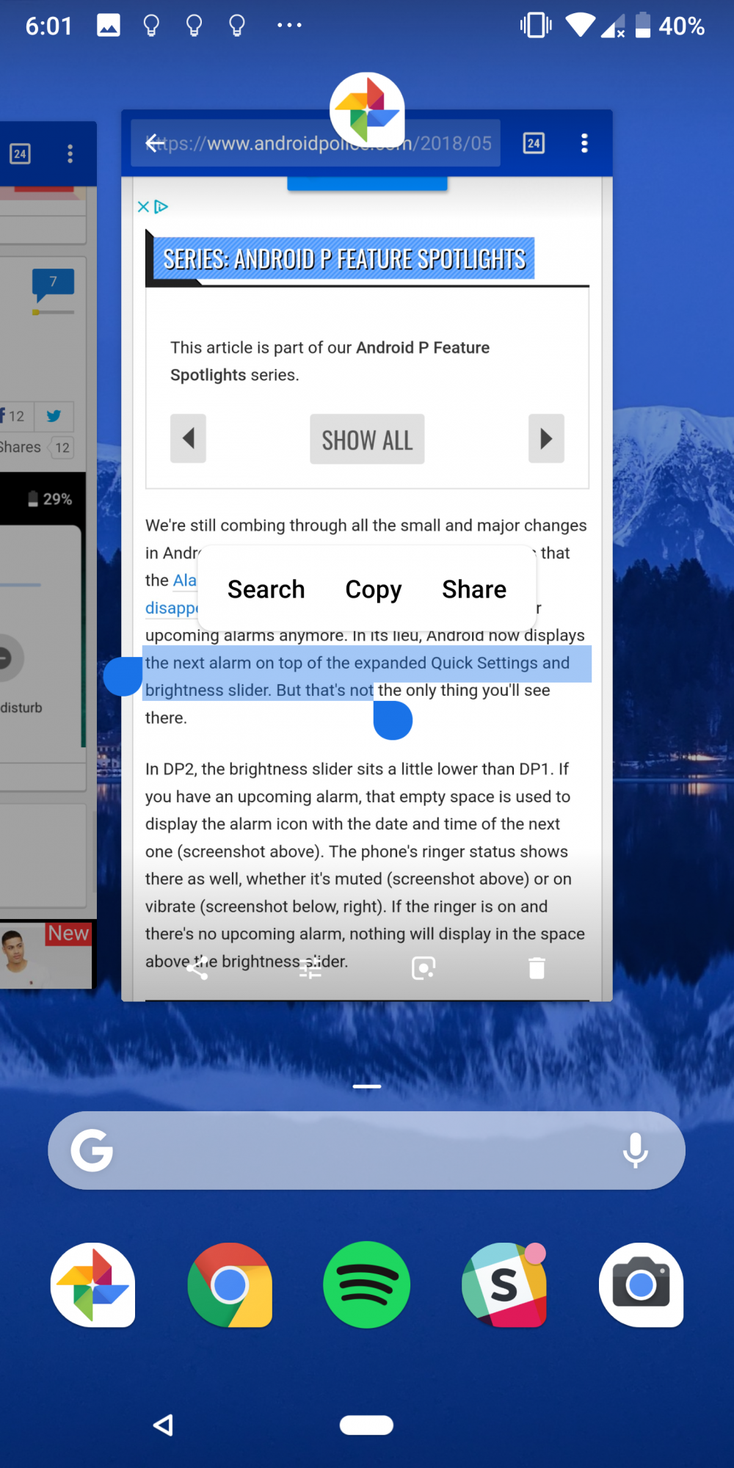Tap the home pill navigation button
The width and height of the screenshot is (734, 1468).
(x=366, y=1425)
